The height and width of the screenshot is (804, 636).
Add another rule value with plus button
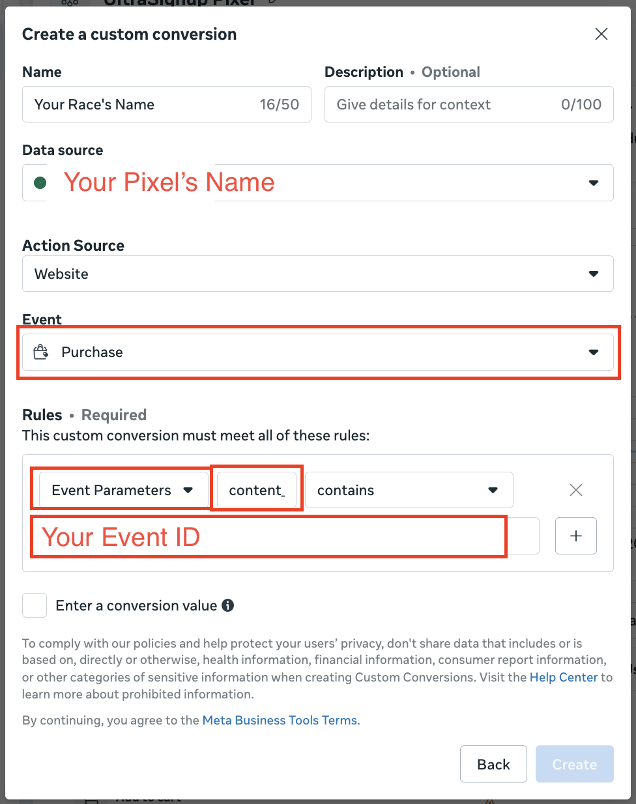point(576,536)
